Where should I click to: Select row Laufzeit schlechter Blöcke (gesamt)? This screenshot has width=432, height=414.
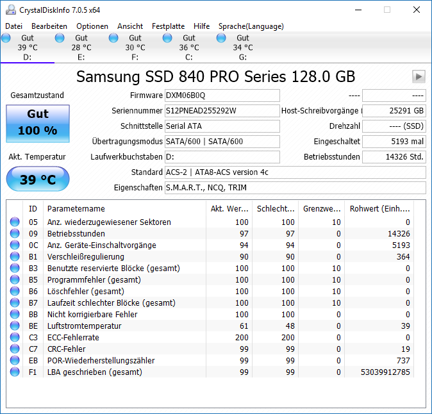click(x=210, y=303)
